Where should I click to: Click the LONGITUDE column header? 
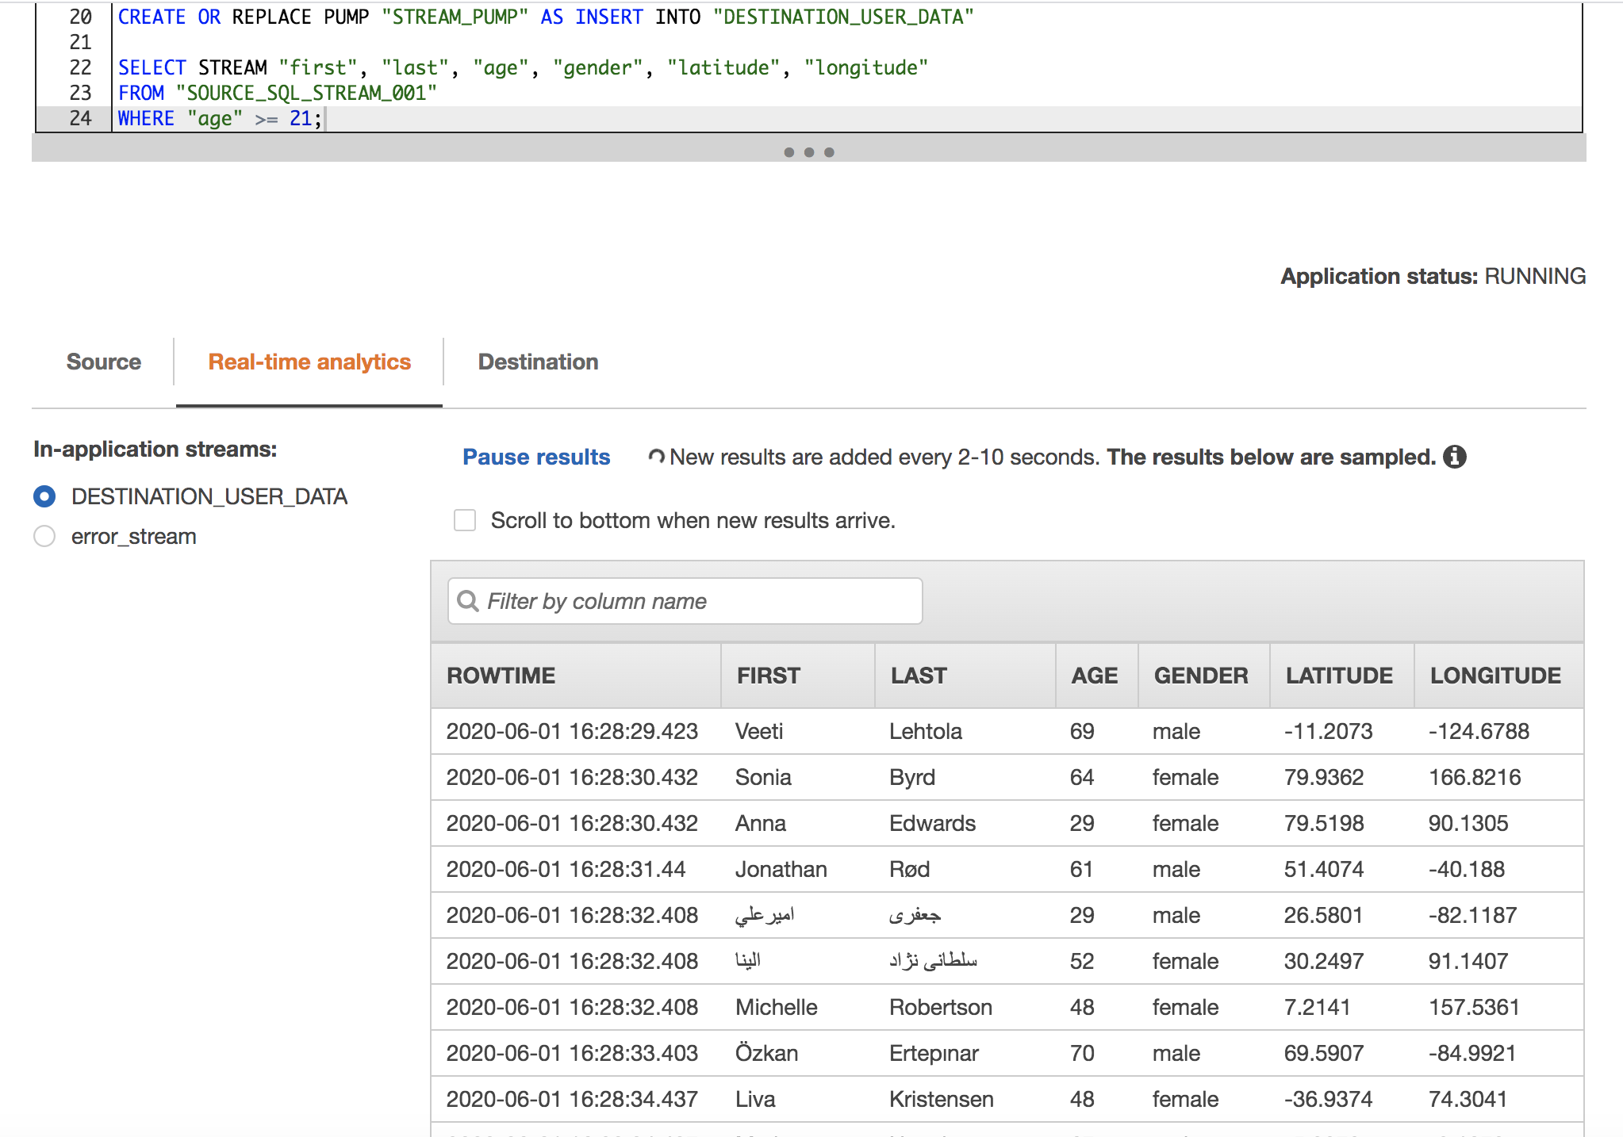click(1494, 676)
